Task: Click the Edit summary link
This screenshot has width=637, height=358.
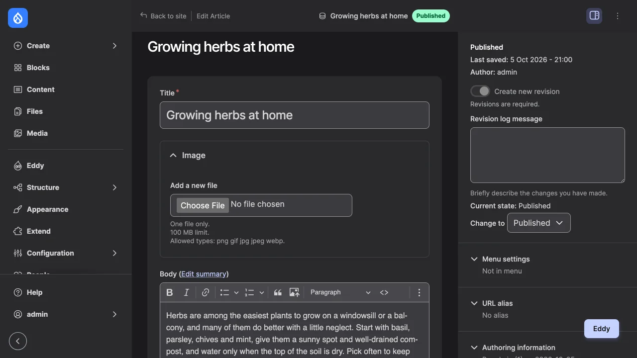Action: point(204,274)
